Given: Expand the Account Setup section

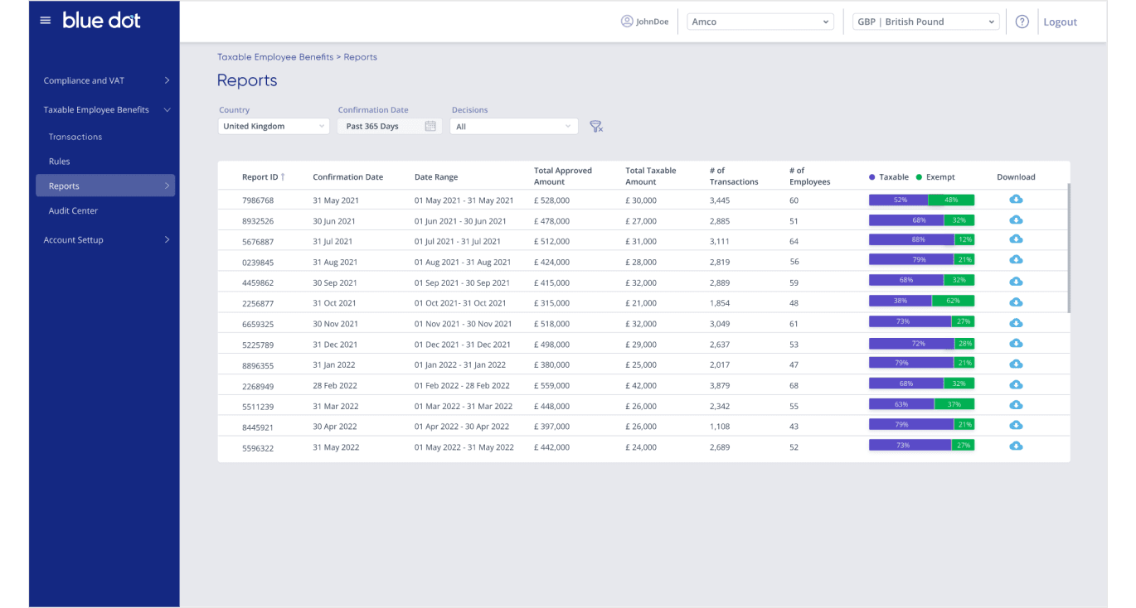Looking at the screenshot, I should pos(105,240).
